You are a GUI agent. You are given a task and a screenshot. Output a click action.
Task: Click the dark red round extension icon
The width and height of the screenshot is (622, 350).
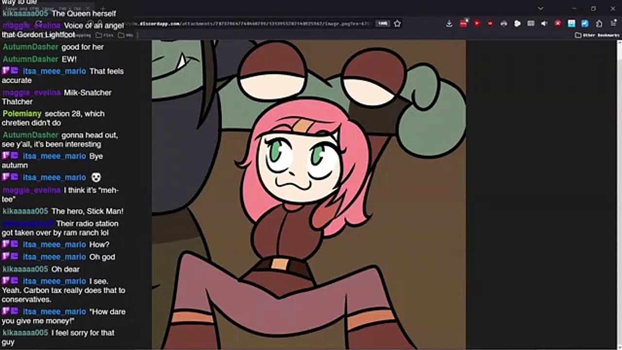[x=490, y=23]
